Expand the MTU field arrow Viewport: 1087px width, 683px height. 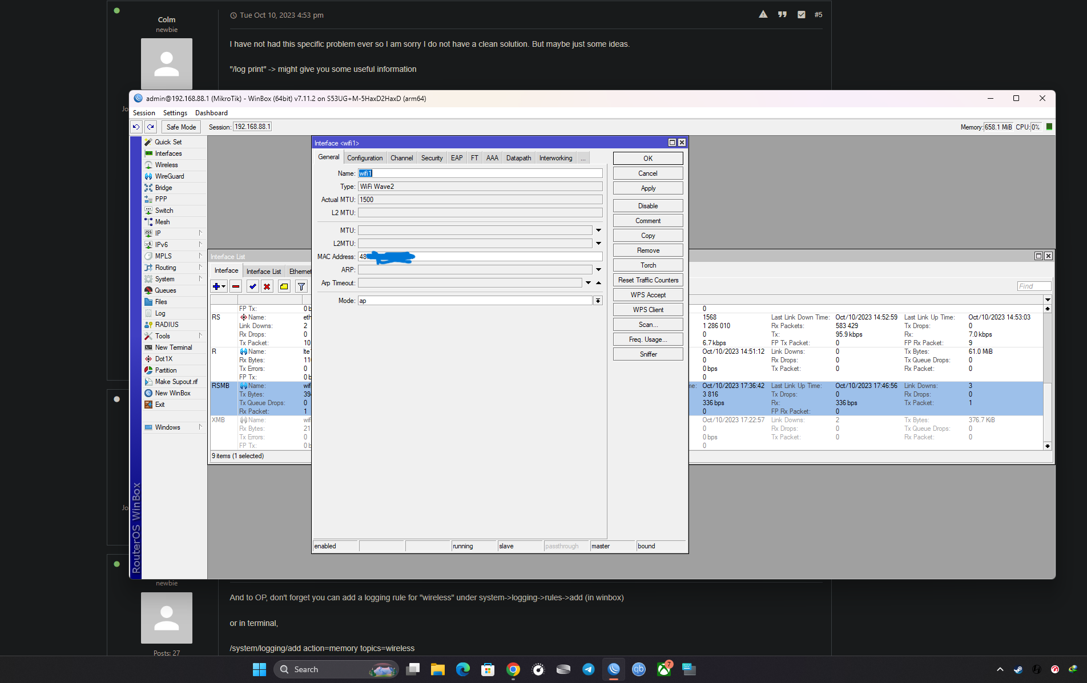[598, 231]
